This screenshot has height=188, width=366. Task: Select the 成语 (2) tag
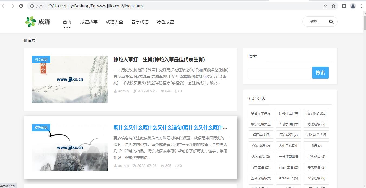tap(316, 146)
